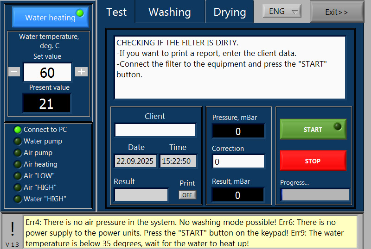The image size is (371, 249).
Task: Toggle the Water heating button
Action: pyautogui.click(x=50, y=17)
